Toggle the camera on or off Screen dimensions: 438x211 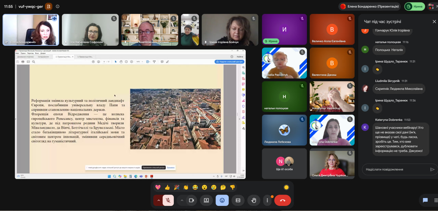[x=192, y=200]
